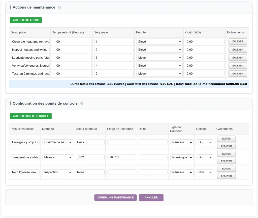Click AJOUTER UNE ACTION button
Image resolution: width=258 pixels, height=218 pixels.
coord(25,20)
